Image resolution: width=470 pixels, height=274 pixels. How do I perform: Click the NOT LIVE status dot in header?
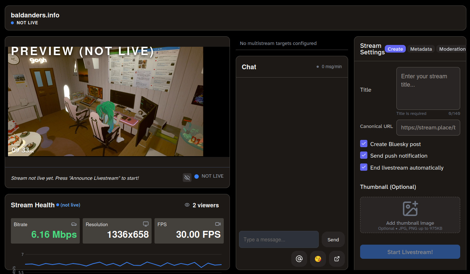pyautogui.click(x=13, y=23)
